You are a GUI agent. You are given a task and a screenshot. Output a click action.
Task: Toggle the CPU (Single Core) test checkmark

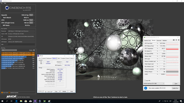(34, 23)
